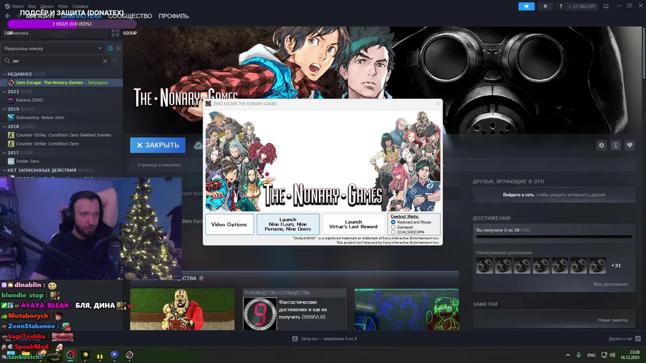This screenshot has width=646, height=363.
Task: Switch ENG input language indicator
Action: [x=591, y=355]
